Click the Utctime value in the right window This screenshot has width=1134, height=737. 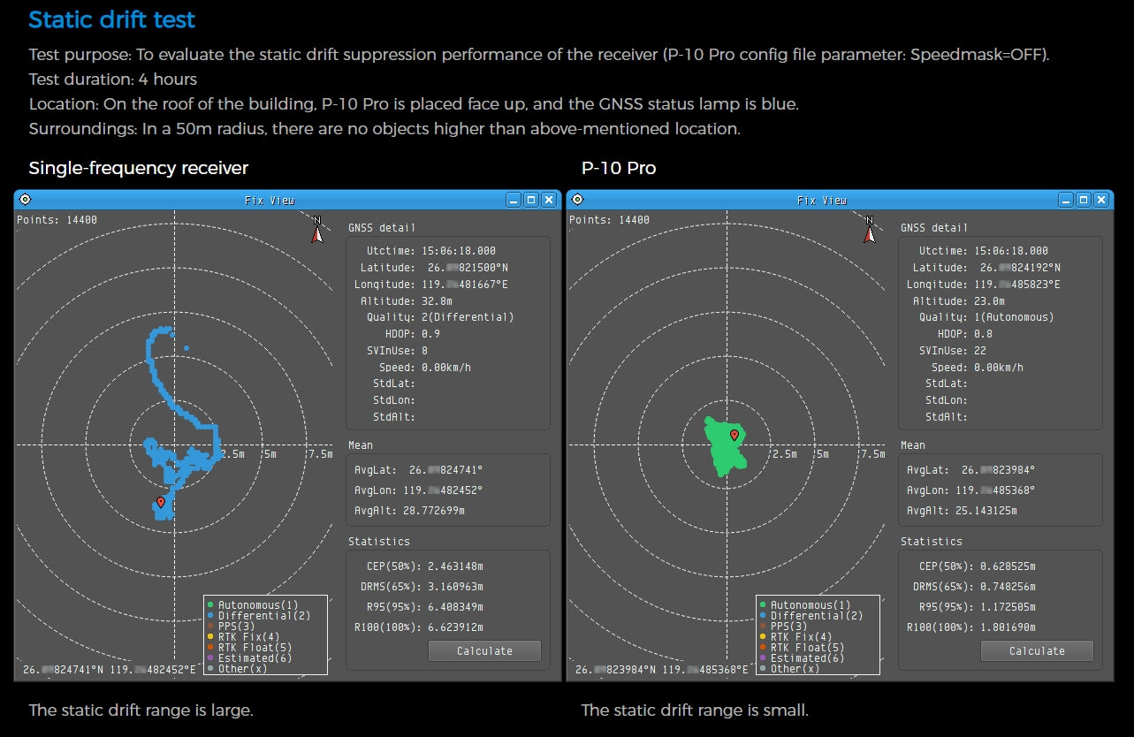[x=1011, y=251]
